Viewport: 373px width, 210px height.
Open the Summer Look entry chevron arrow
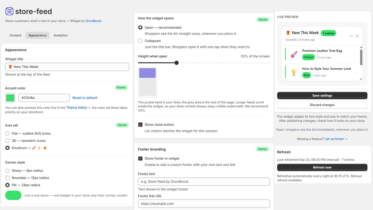click(x=355, y=72)
